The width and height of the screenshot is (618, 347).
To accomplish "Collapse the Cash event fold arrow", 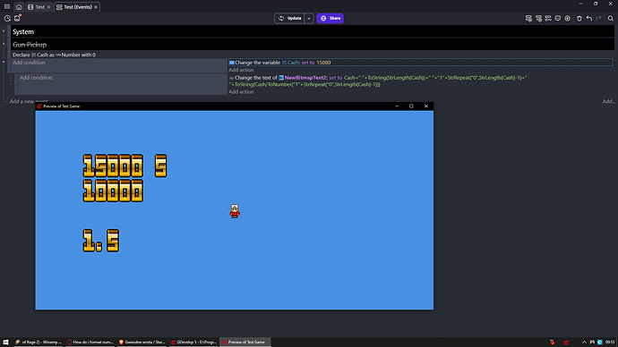I will click(x=4, y=63).
